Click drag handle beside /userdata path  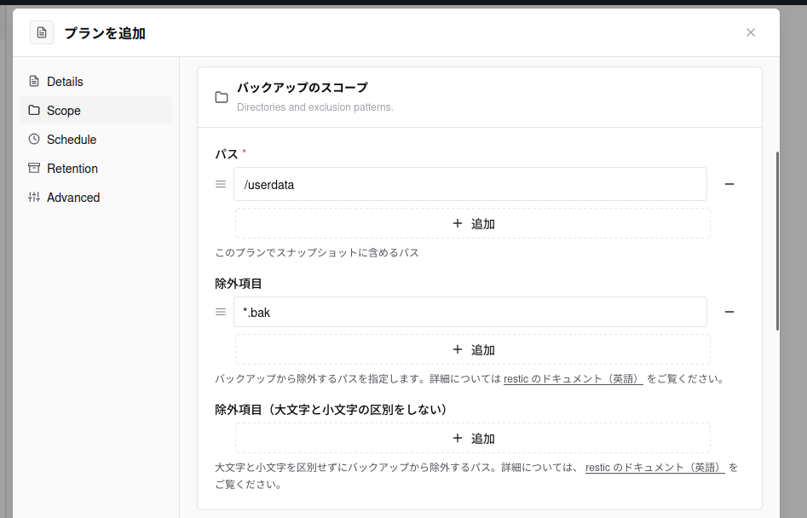220,184
